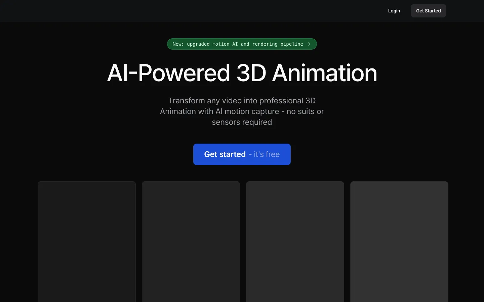Viewport: 484px width, 302px height.
Task: Open the Login link in the header
Action: [x=394, y=11]
